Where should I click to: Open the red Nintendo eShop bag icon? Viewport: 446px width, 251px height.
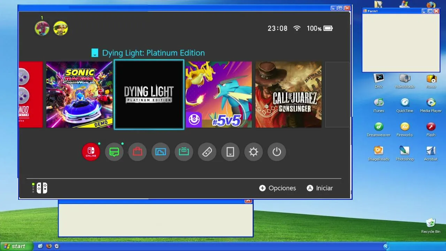[x=137, y=152]
